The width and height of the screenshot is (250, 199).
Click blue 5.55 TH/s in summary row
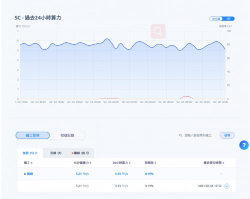tap(121, 174)
